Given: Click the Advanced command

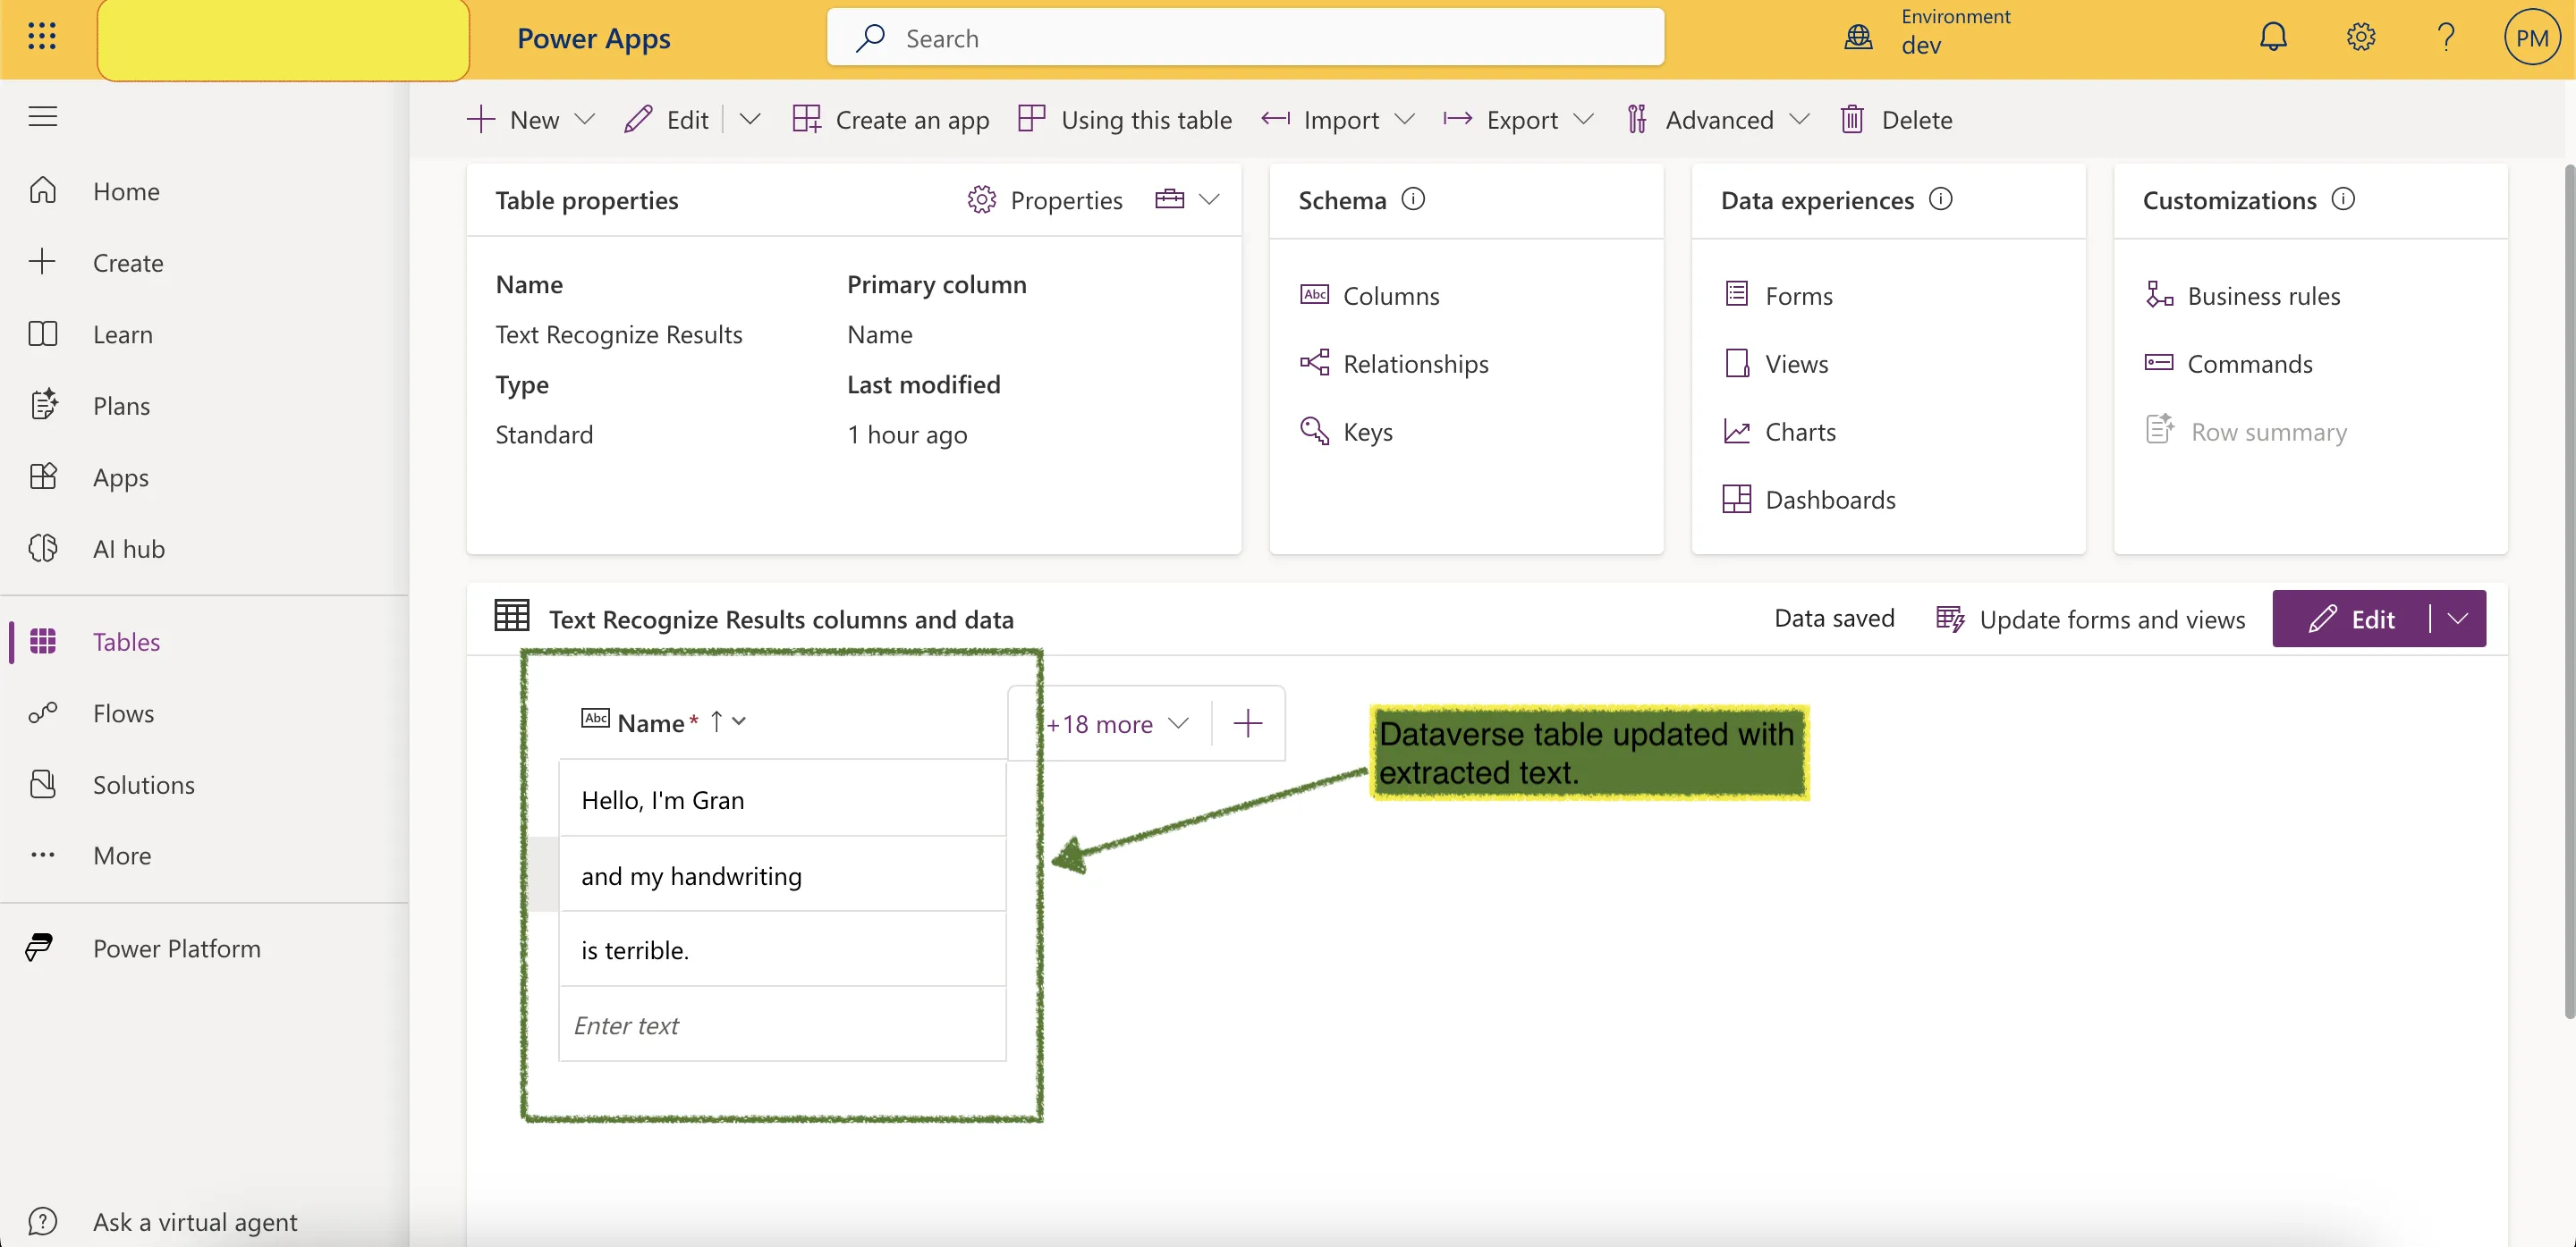Looking at the screenshot, I should [1700, 119].
